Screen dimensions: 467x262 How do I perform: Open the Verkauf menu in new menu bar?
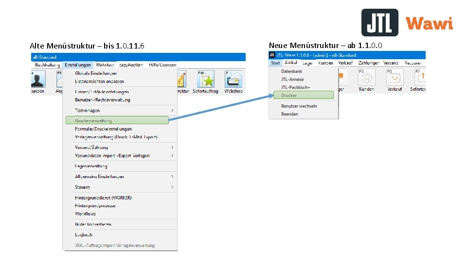click(x=345, y=63)
